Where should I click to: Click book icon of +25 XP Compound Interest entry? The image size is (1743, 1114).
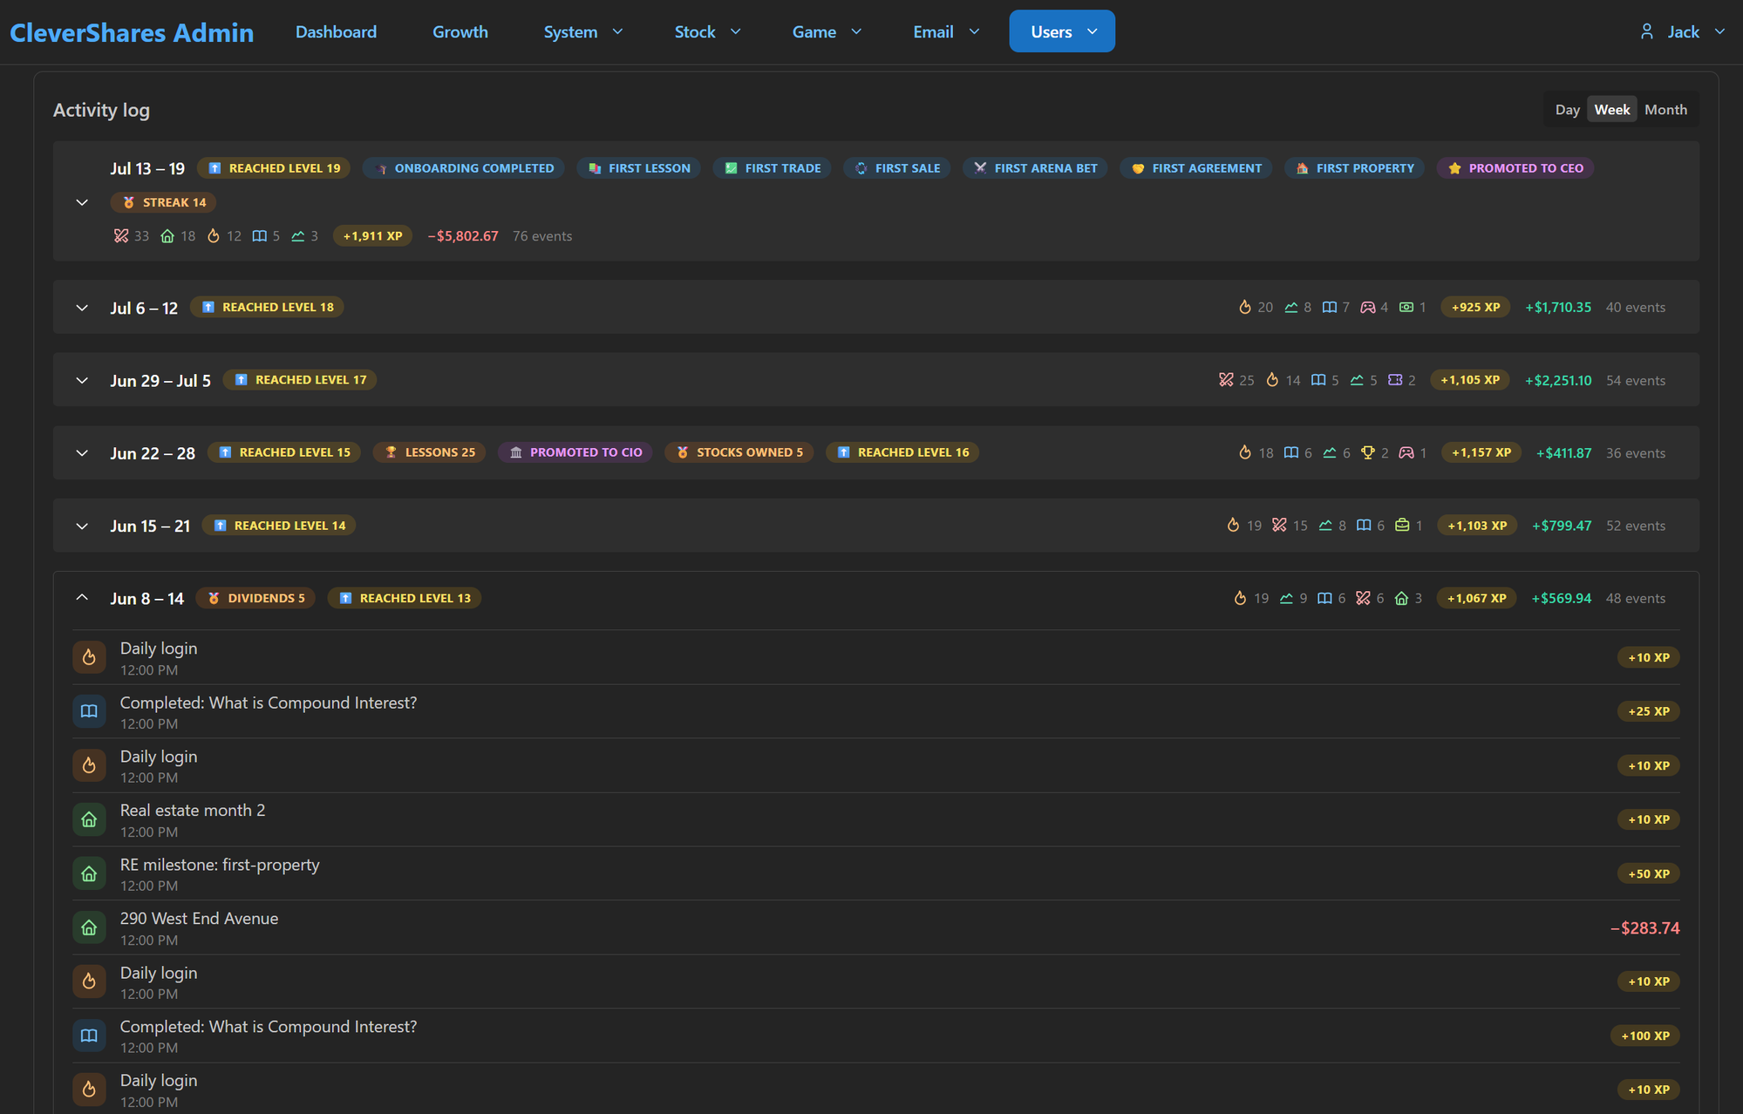coord(89,712)
